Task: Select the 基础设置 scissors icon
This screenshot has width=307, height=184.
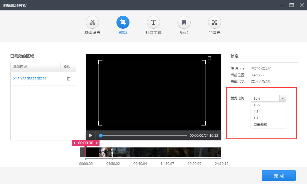Action: tap(92, 22)
